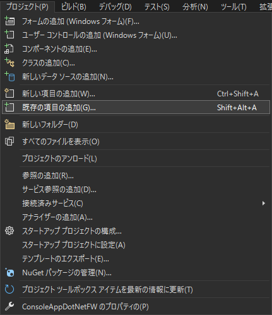Choose 新しいデータ ソースの追加(N)
The width and height of the screenshot is (272, 315).
point(136,77)
